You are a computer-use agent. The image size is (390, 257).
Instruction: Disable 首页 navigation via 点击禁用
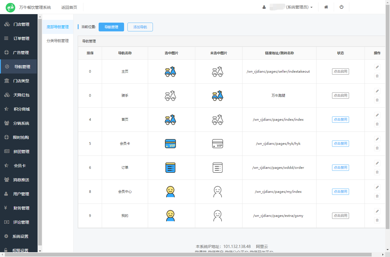pyautogui.click(x=340, y=120)
